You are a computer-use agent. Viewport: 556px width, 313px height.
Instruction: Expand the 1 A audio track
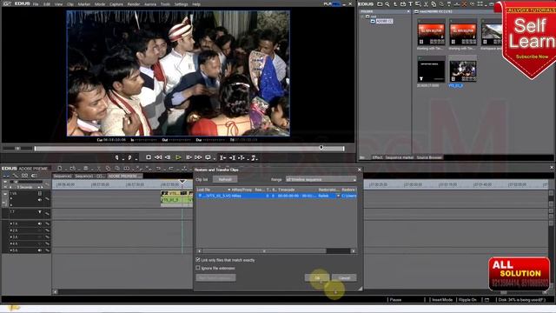click(11, 224)
